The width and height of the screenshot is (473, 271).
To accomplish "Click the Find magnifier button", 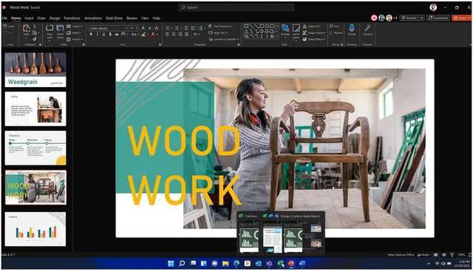I will tap(334, 27).
